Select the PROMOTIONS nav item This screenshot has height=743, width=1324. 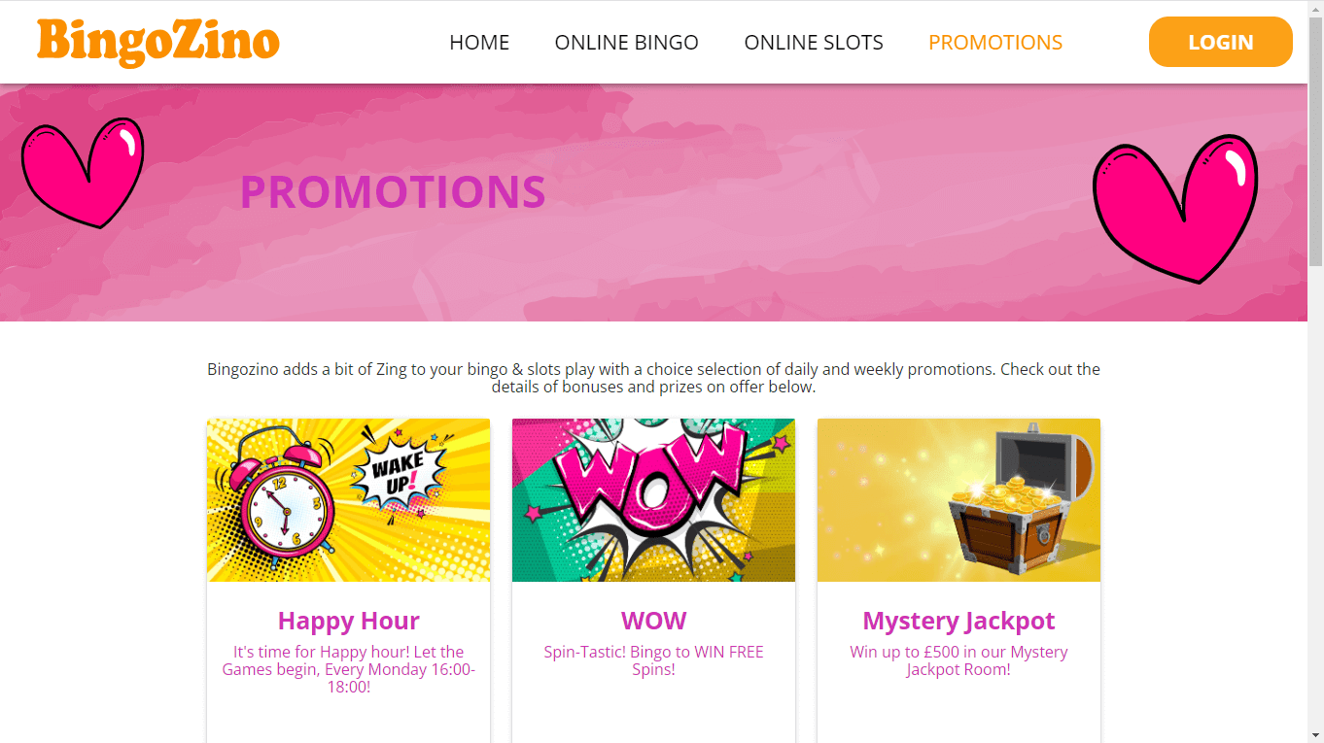995,43
